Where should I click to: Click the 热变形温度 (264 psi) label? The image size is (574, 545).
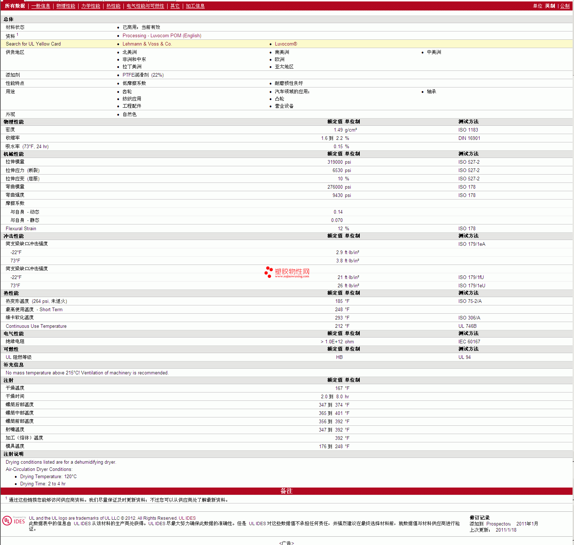click(36, 301)
